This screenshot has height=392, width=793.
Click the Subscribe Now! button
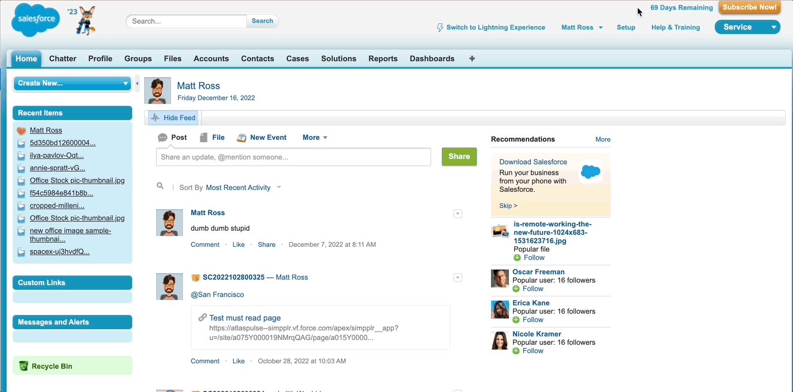(x=749, y=8)
